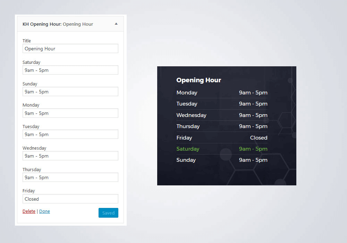Select the Monday row in the preview table

[222, 92]
